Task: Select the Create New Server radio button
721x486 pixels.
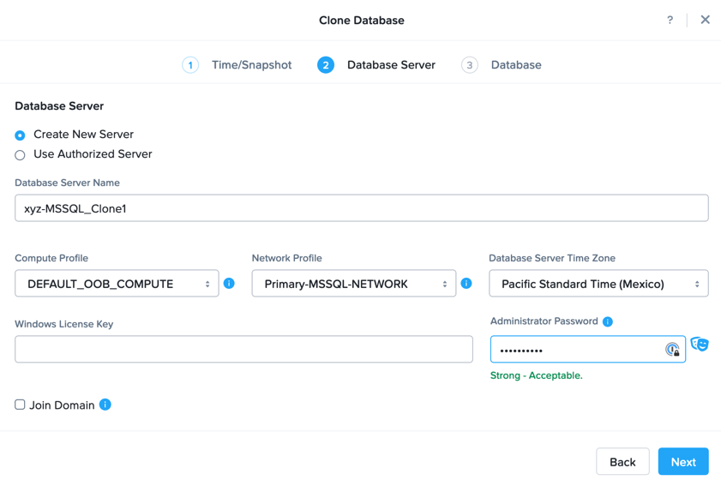Action: point(20,135)
